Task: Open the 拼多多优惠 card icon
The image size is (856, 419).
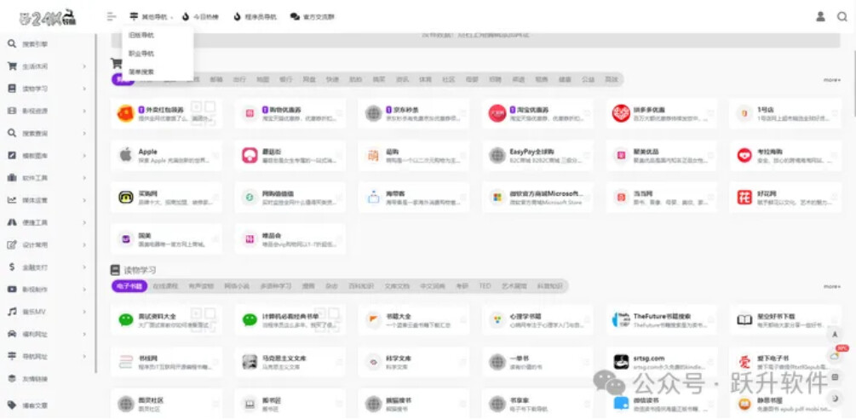Action: pos(621,113)
